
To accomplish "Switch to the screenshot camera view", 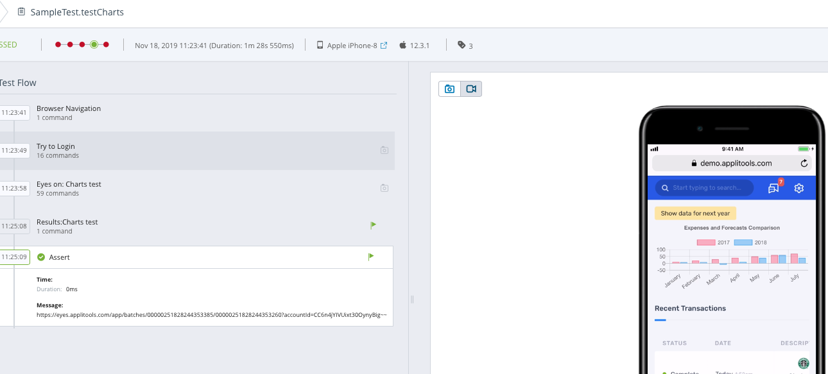I will [449, 89].
